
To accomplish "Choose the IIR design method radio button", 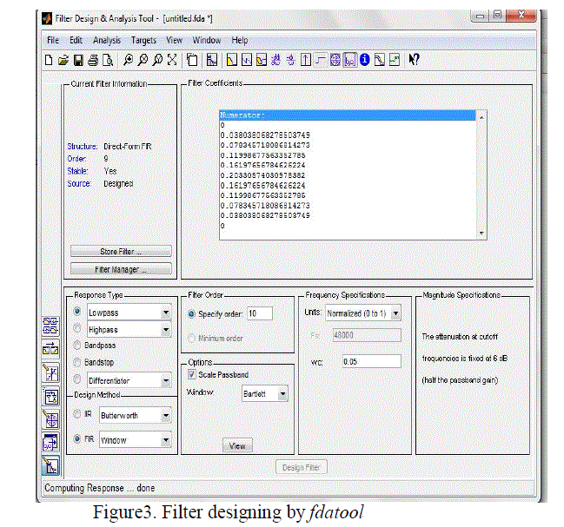I will pyautogui.click(x=77, y=415).
